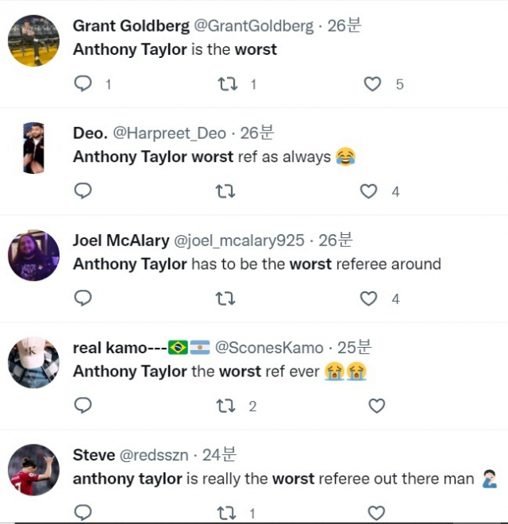Open the @joel_mcalary925 handle link

239,241
